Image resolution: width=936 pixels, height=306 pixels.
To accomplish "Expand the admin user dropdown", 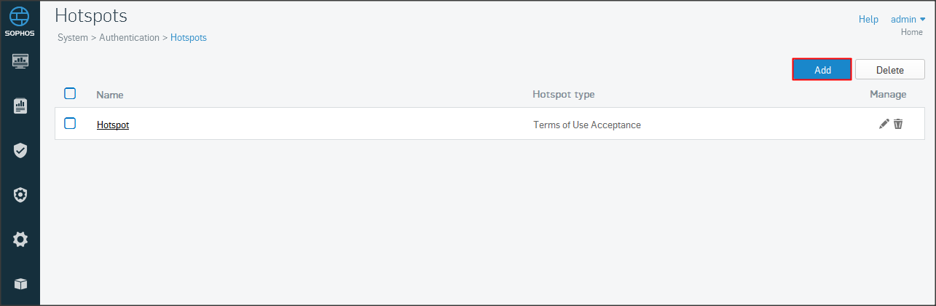I will [908, 20].
